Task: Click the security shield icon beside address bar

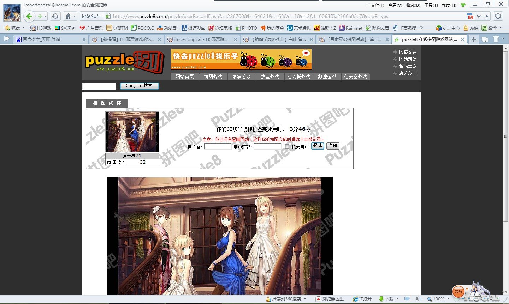Action: click(x=498, y=16)
